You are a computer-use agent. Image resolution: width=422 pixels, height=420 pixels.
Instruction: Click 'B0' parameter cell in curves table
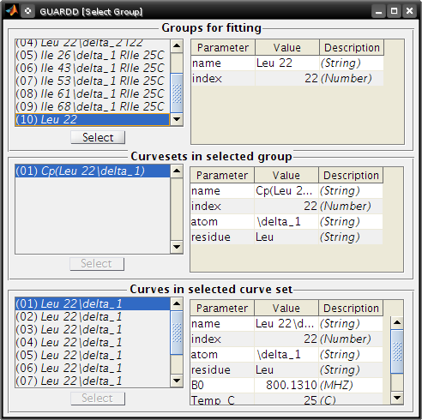(x=222, y=385)
